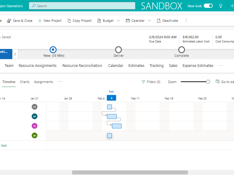
Task: Click the Go to date calendar icon
Action: [x=218, y=82]
